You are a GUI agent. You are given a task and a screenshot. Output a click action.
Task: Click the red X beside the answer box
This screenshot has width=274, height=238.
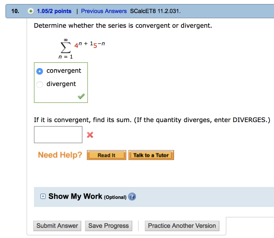90,135
